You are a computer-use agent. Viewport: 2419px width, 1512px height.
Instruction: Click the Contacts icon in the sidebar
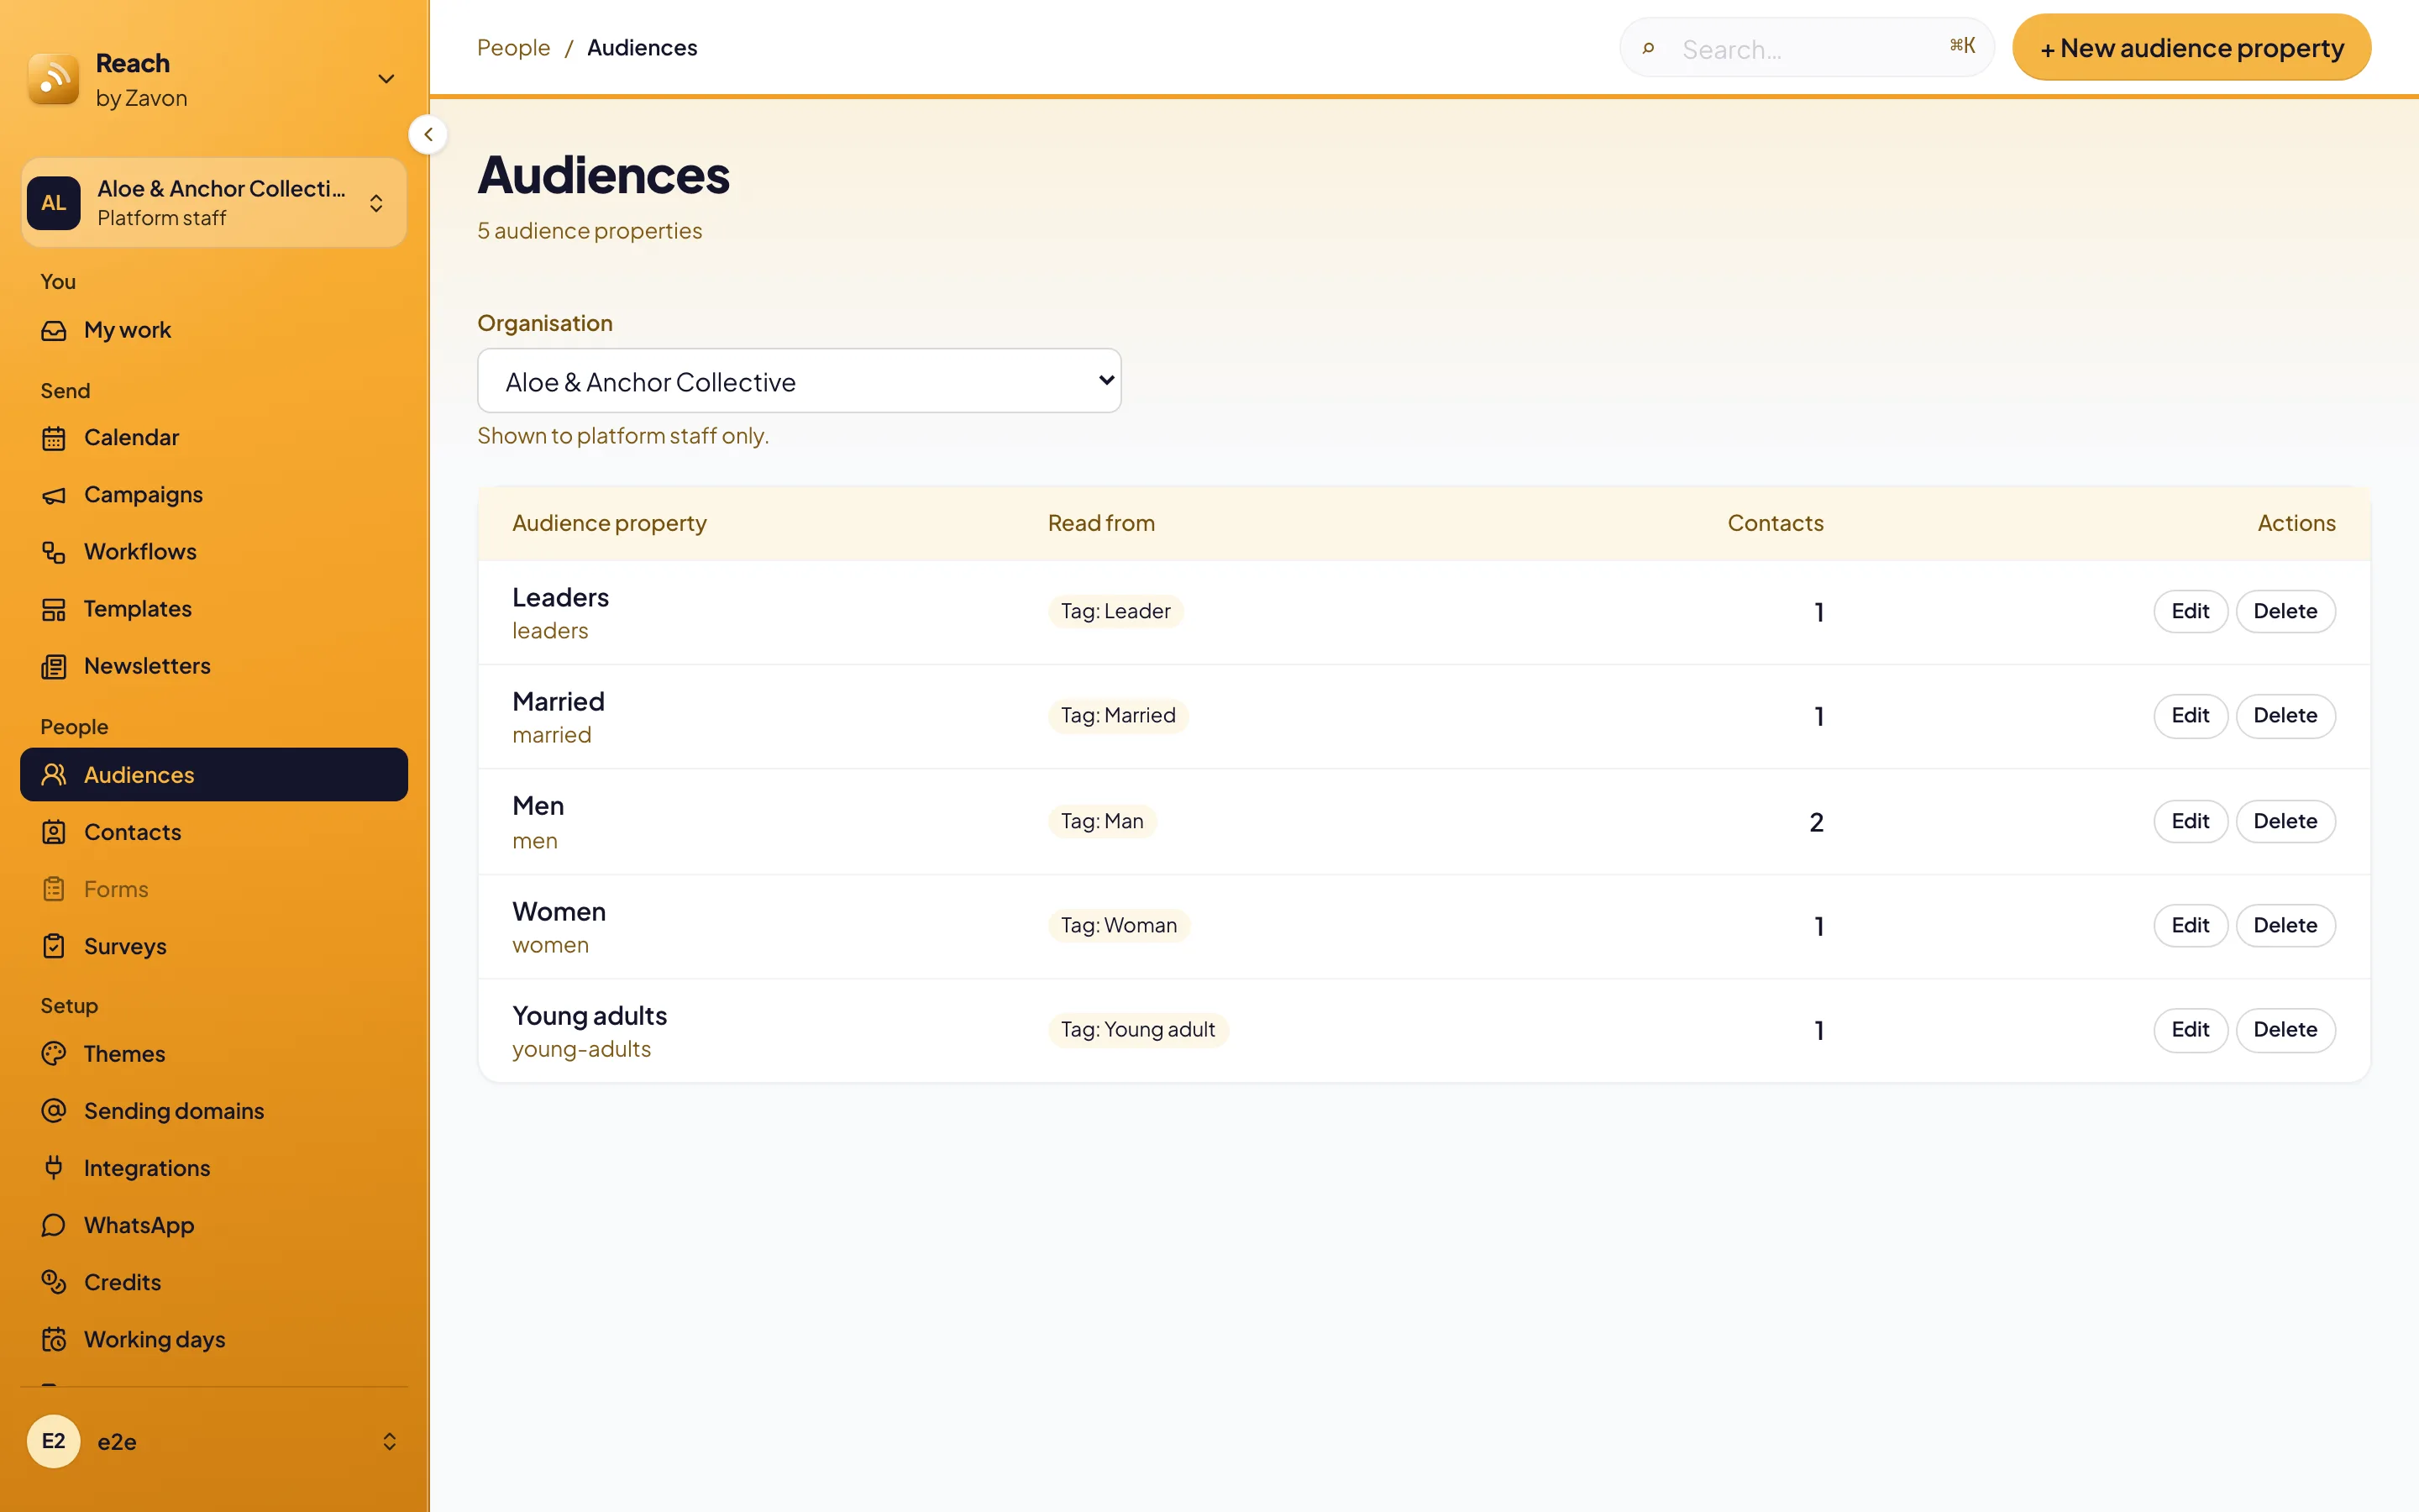[54, 832]
